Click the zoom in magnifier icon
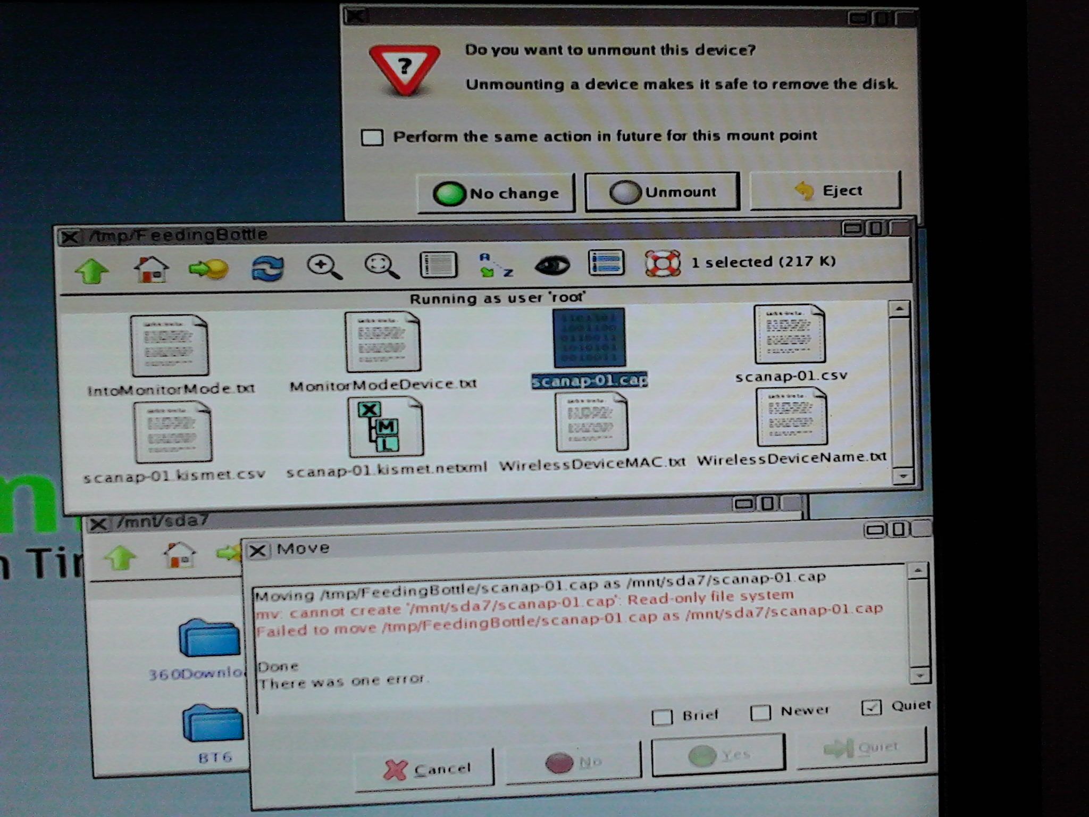Viewport: 1089px width, 817px height. point(324,266)
